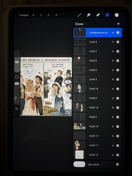Screen dimensions: 132x176
Task: Go back to Галерея
Action: pos(24,15)
